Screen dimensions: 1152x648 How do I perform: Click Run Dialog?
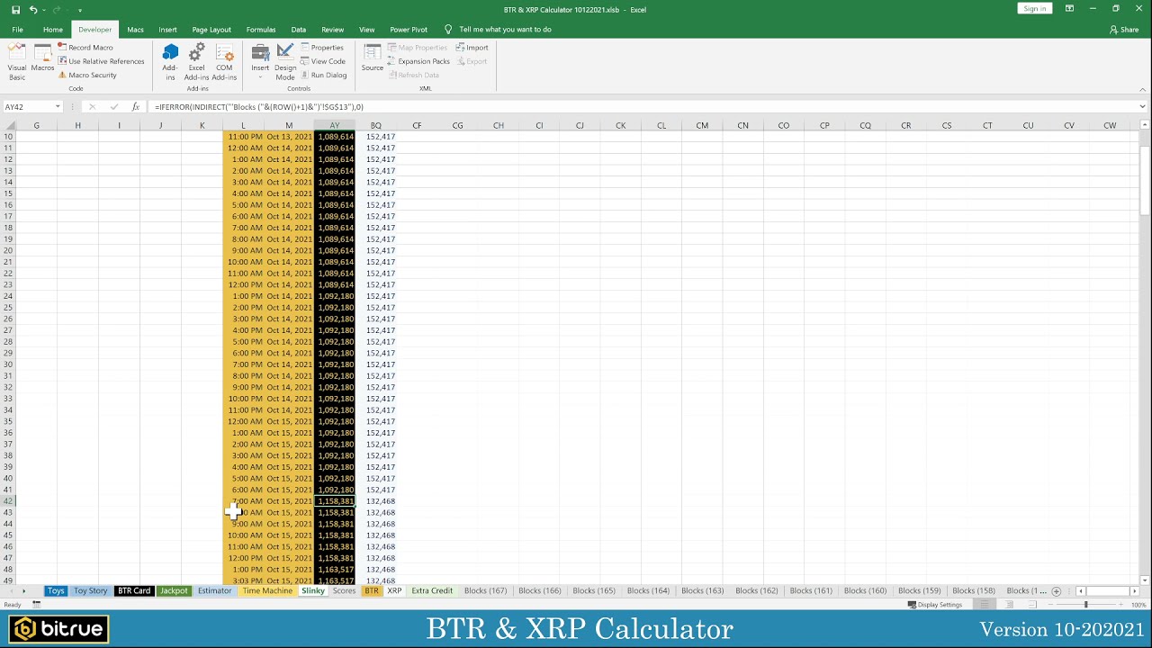323,76
